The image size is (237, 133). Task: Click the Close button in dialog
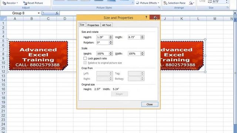(150, 104)
